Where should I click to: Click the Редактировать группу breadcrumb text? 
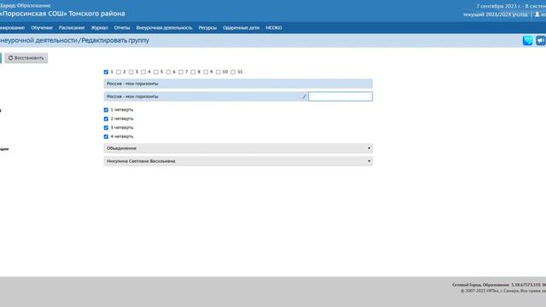coord(115,40)
